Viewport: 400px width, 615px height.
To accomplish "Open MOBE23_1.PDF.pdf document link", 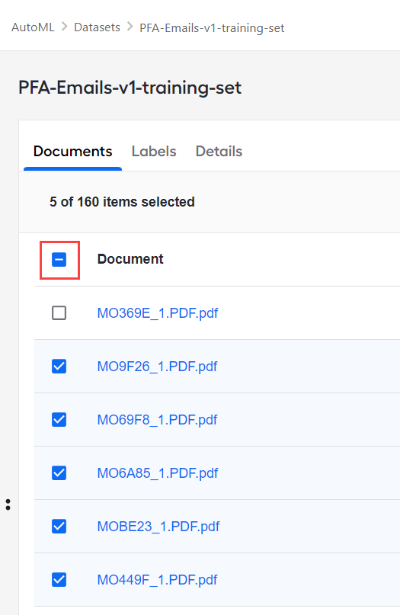I will [x=158, y=527].
